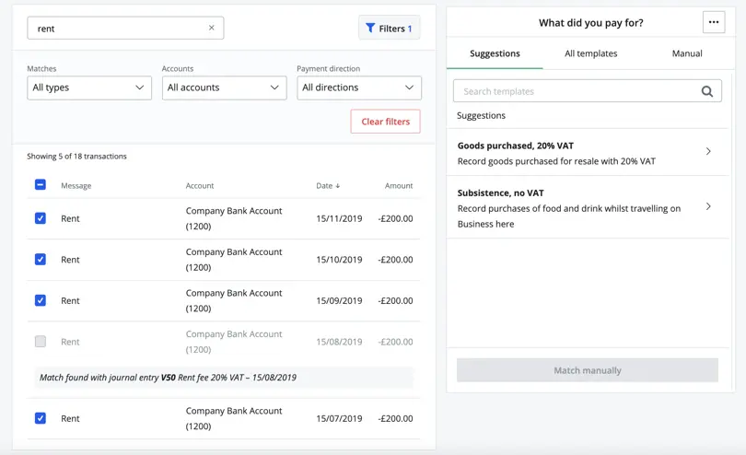Click the 15/10/2019 date cell

coord(339,260)
